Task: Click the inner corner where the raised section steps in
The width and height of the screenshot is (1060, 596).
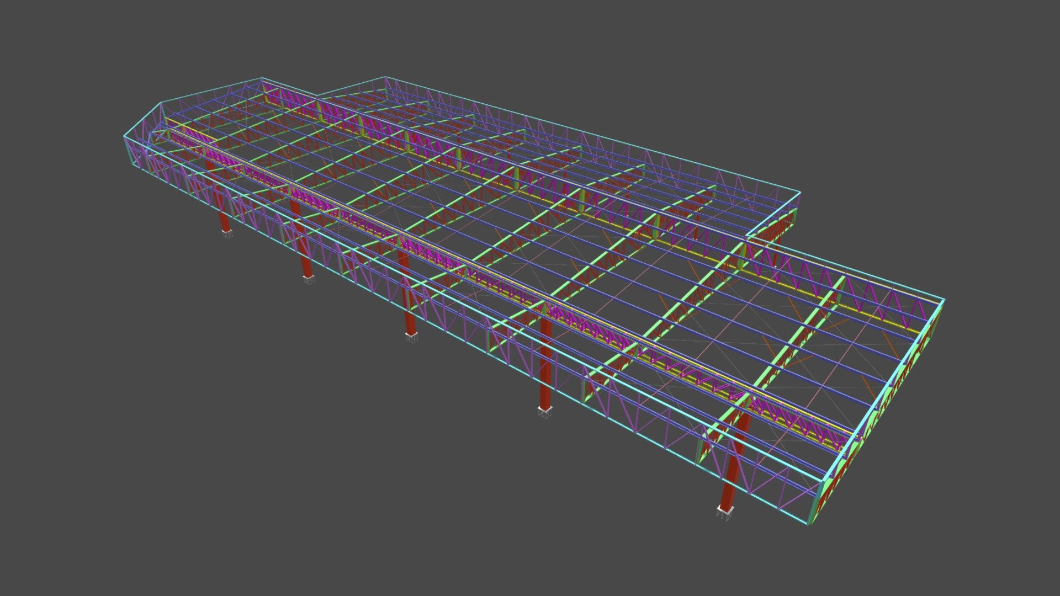Action: click(x=746, y=237)
